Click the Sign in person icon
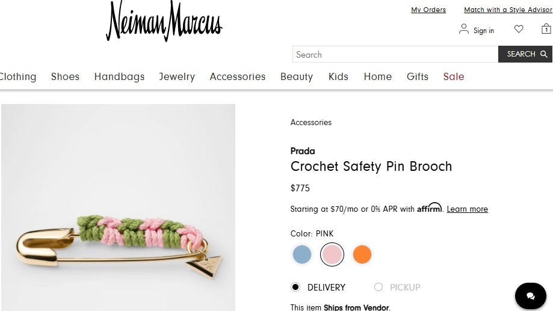 point(464,29)
